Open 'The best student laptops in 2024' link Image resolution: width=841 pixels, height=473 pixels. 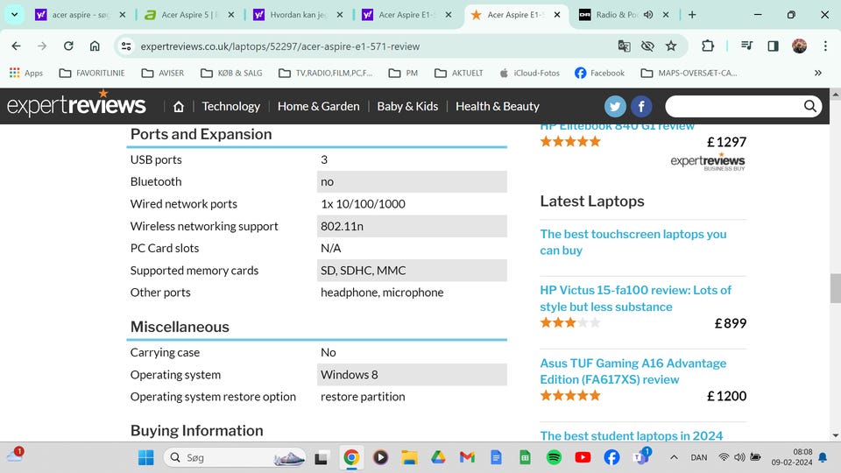click(632, 435)
